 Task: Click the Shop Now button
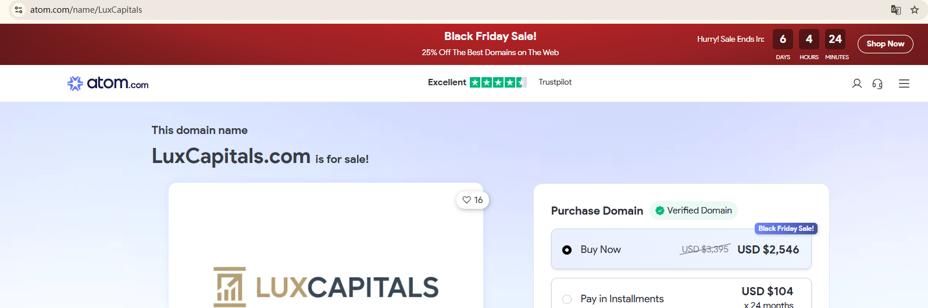pos(885,44)
